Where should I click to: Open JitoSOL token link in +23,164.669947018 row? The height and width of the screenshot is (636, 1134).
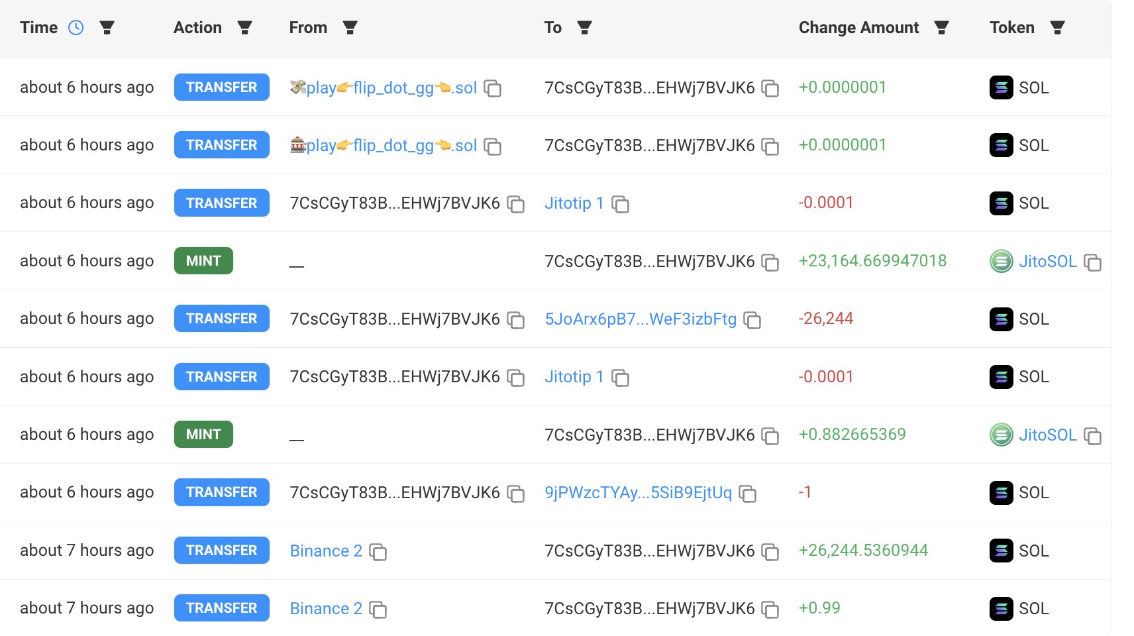coord(1047,261)
